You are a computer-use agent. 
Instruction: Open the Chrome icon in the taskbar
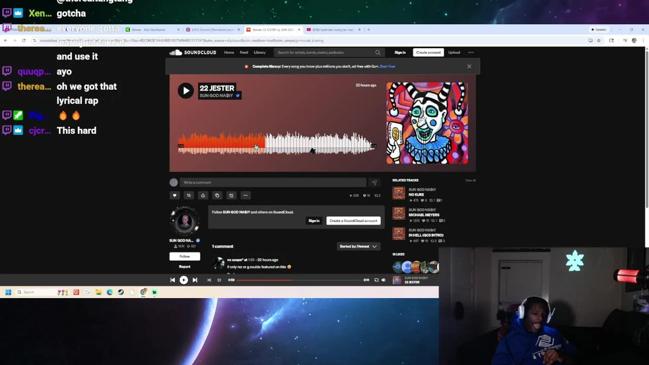click(143, 292)
